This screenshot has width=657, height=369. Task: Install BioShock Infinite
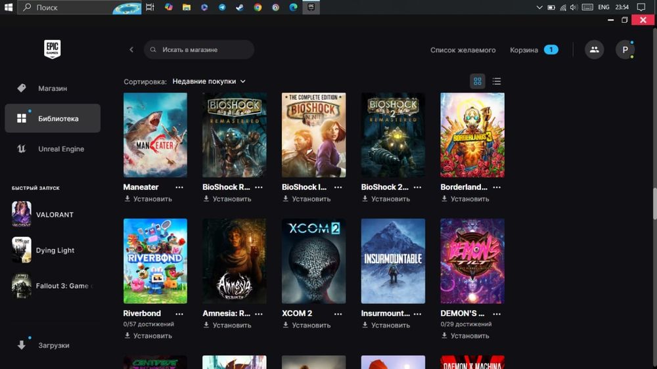point(307,199)
